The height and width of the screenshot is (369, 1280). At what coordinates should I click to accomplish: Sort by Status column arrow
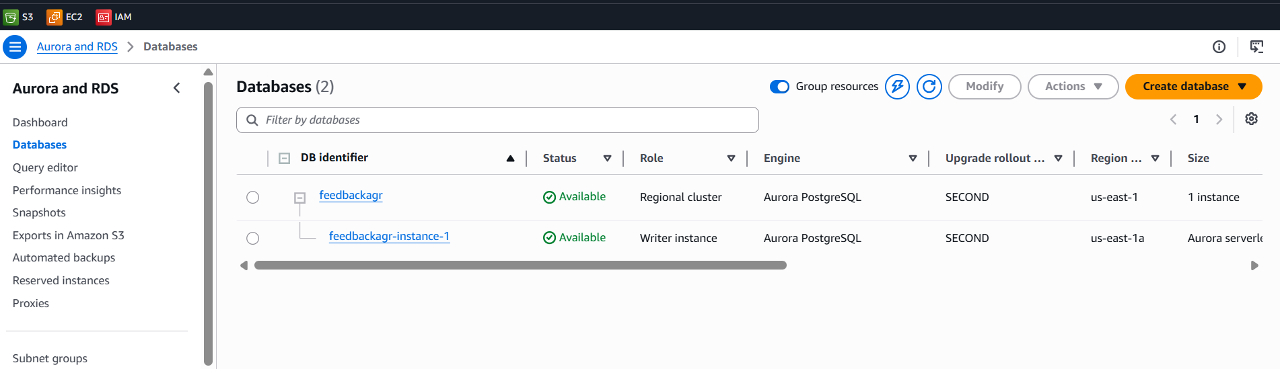[607, 159]
